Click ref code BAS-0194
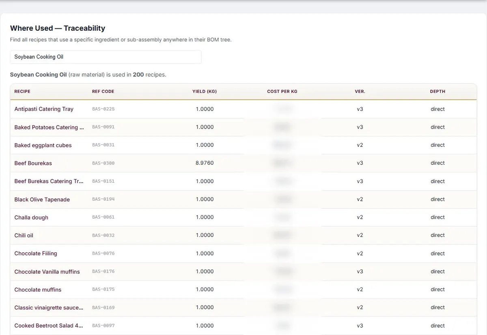Image resolution: width=487 pixels, height=335 pixels. (x=103, y=199)
